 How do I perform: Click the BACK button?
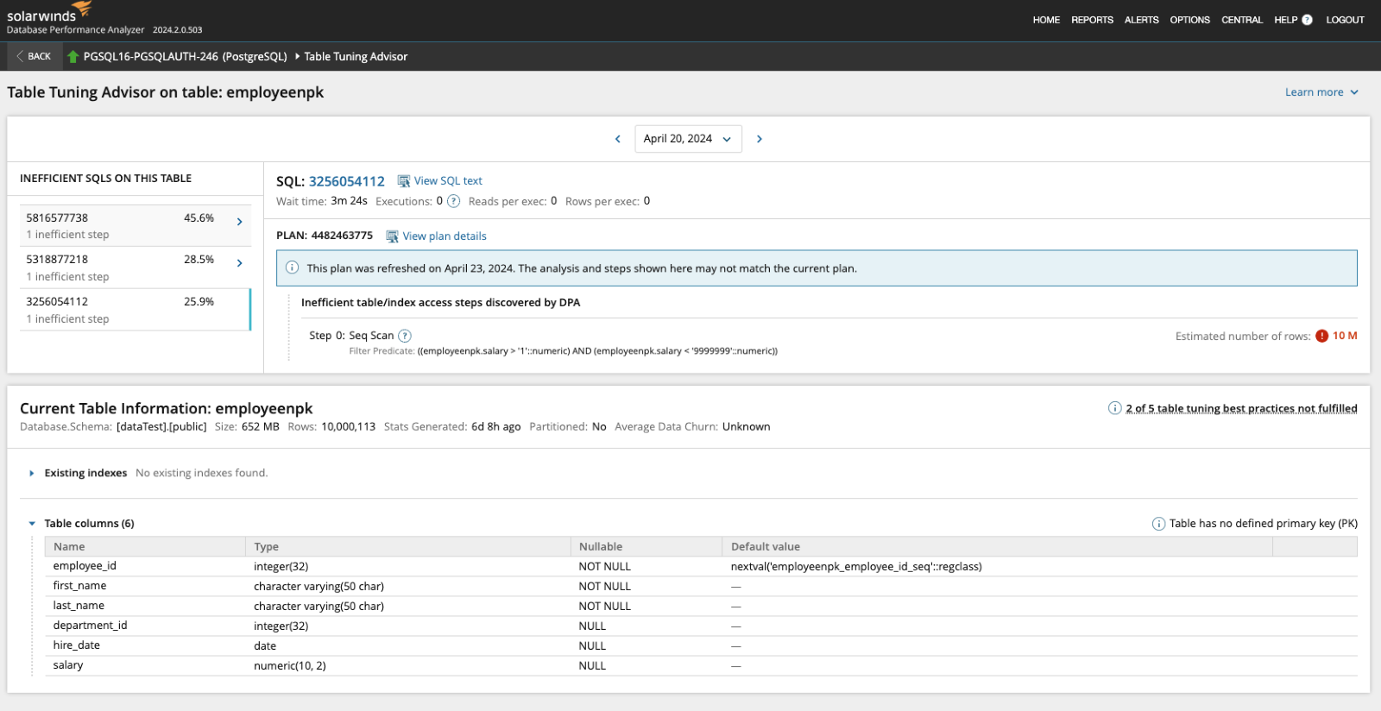tap(33, 56)
